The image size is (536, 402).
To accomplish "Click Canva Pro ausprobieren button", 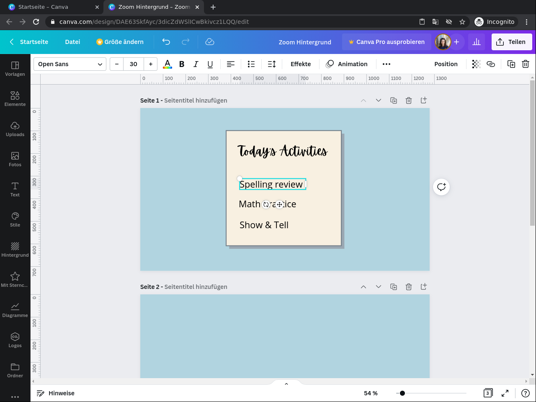I will point(387,42).
